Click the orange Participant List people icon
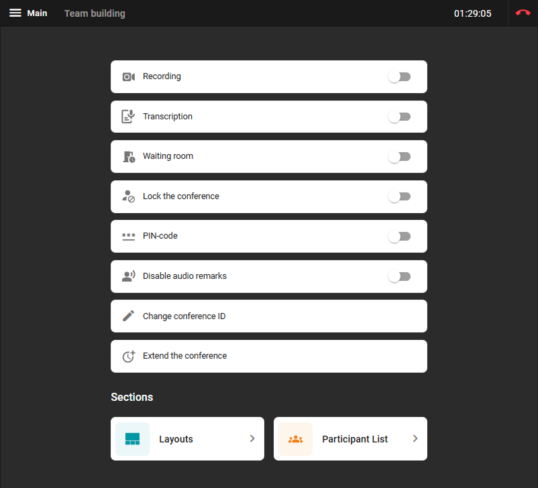Viewport: 538px width, 488px height. pos(295,439)
